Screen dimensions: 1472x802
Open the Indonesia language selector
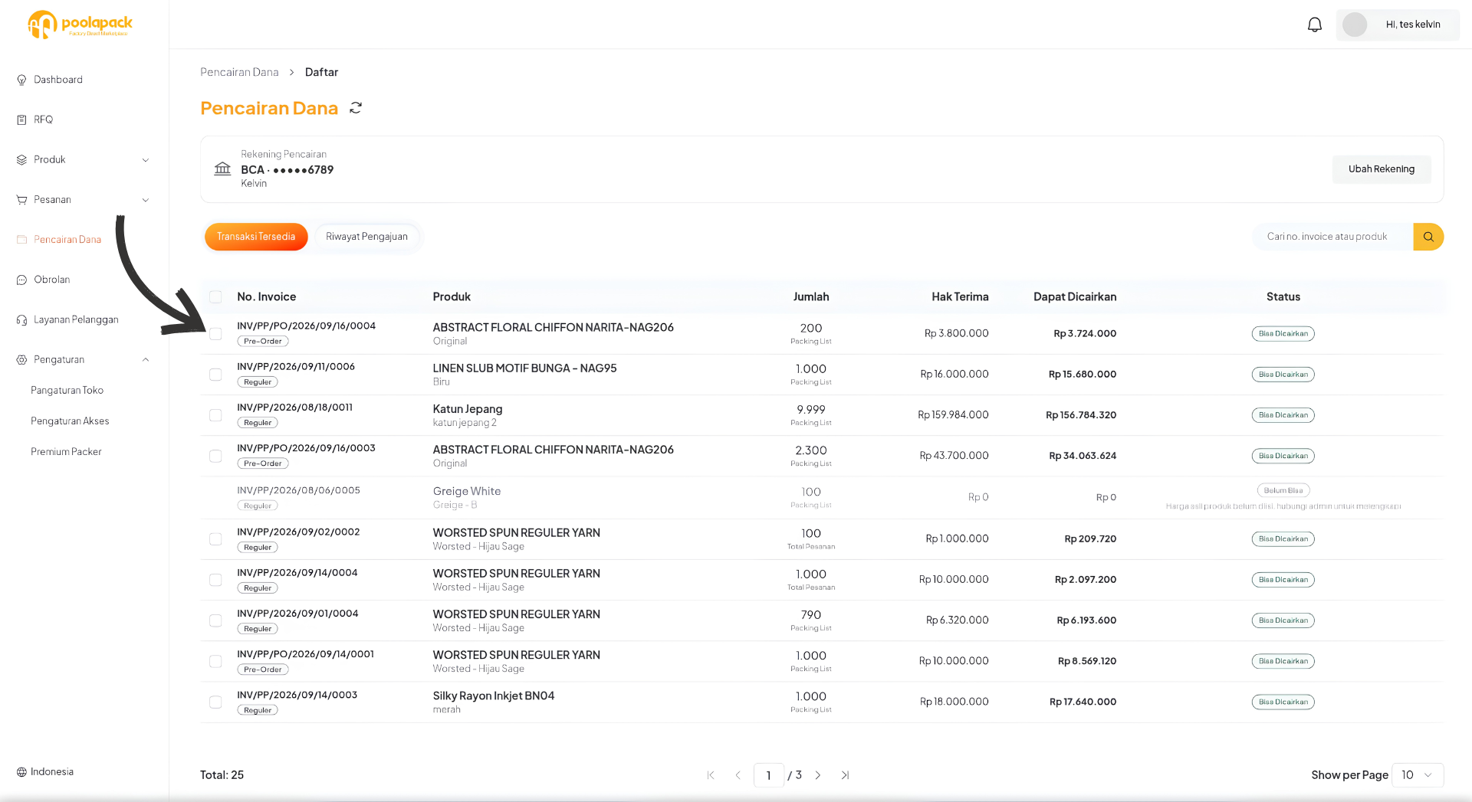click(x=46, y=772)
